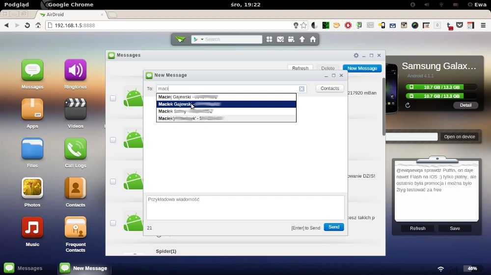Click Open on device button
The width and height of the screenshot is (491, 275).
click(x=460, y=137)
